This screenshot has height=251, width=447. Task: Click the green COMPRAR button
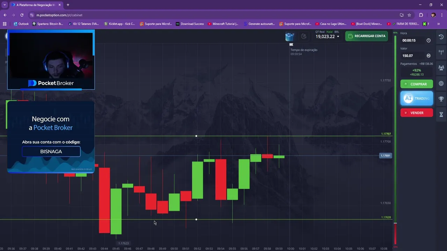[x=417, y=84]
